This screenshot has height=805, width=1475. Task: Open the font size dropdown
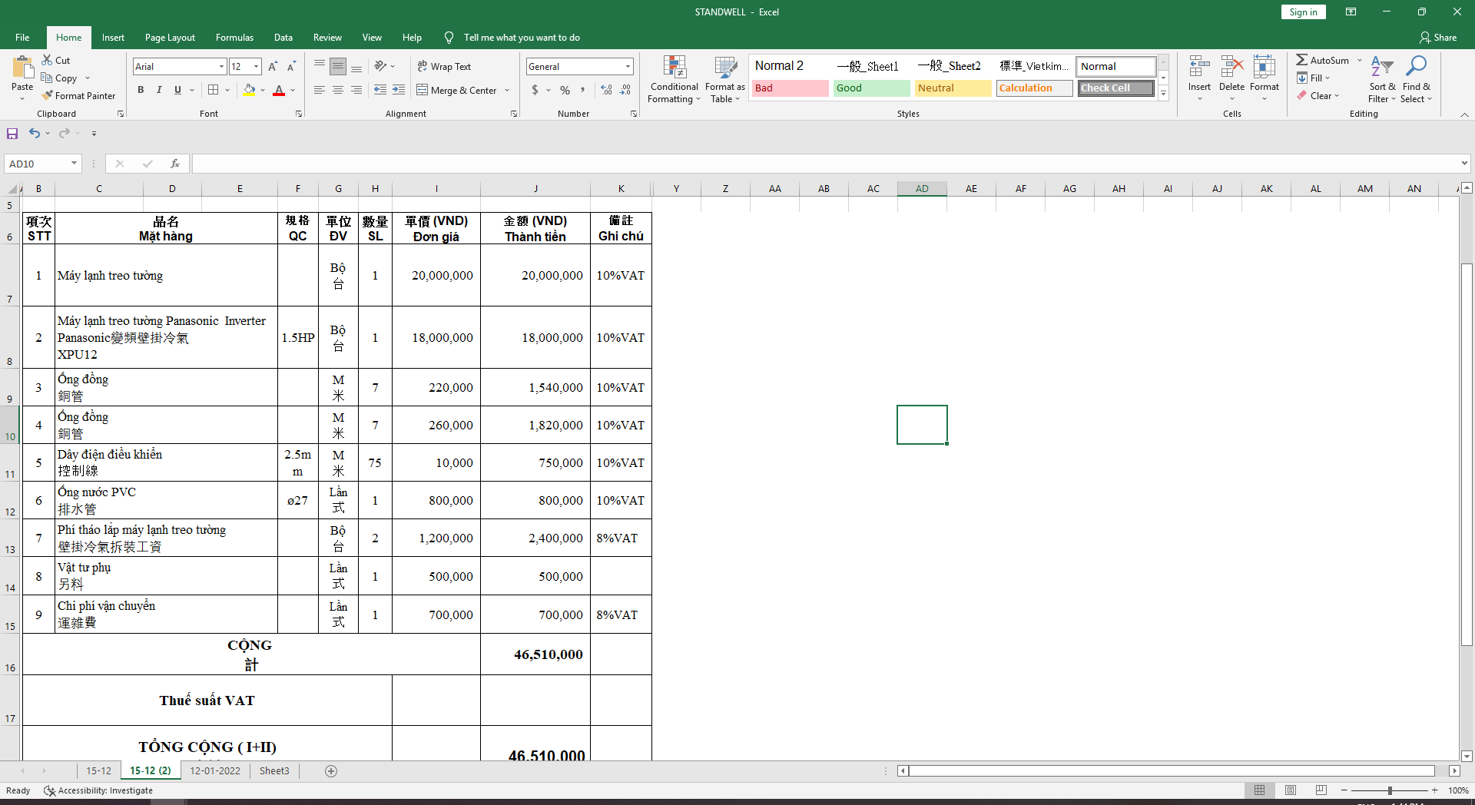[256, 67]
